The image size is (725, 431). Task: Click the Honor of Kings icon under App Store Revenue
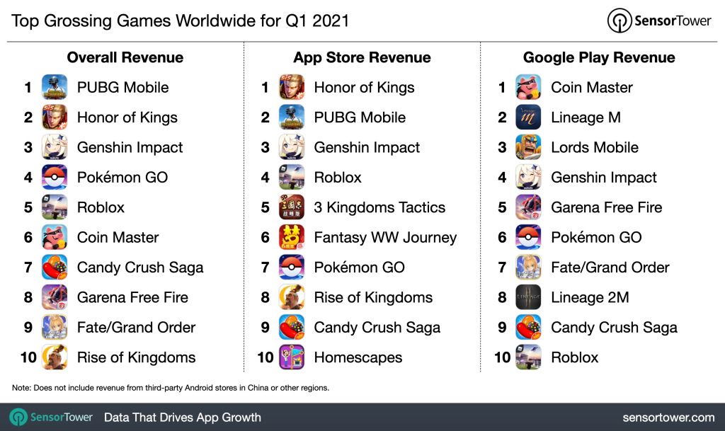point(292,88)
